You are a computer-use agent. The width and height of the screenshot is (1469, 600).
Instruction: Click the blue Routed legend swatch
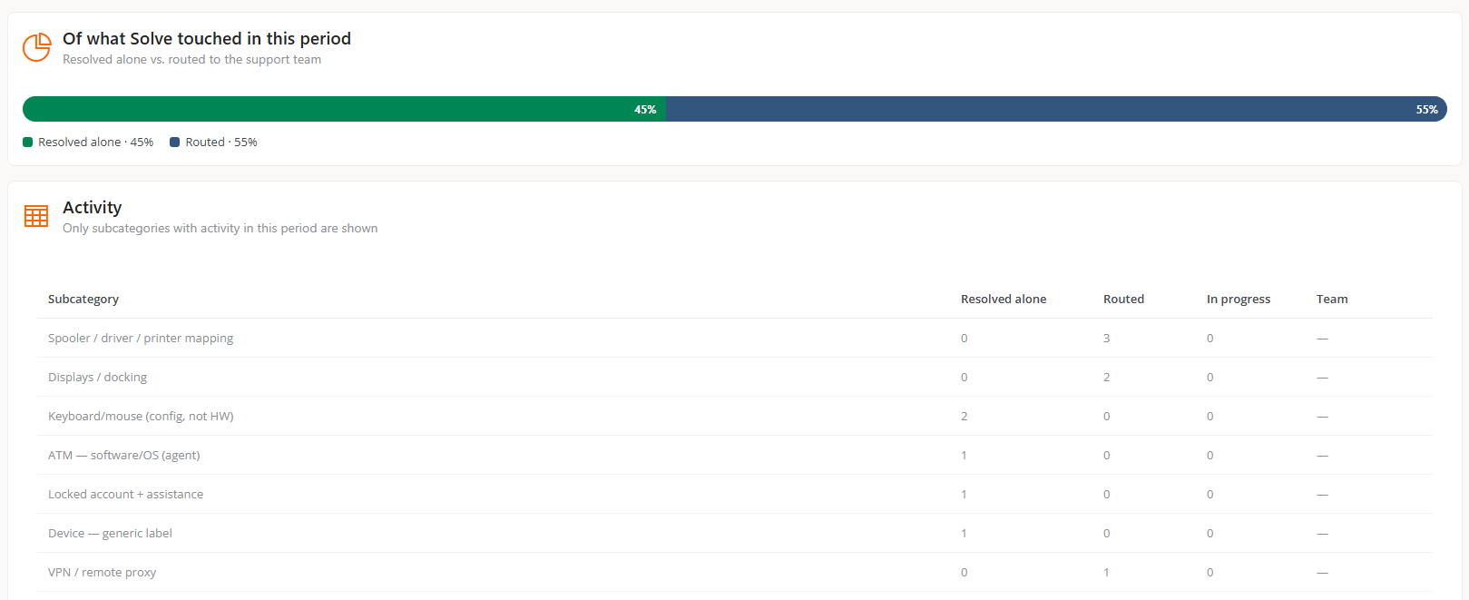click(x=174, y=143)
